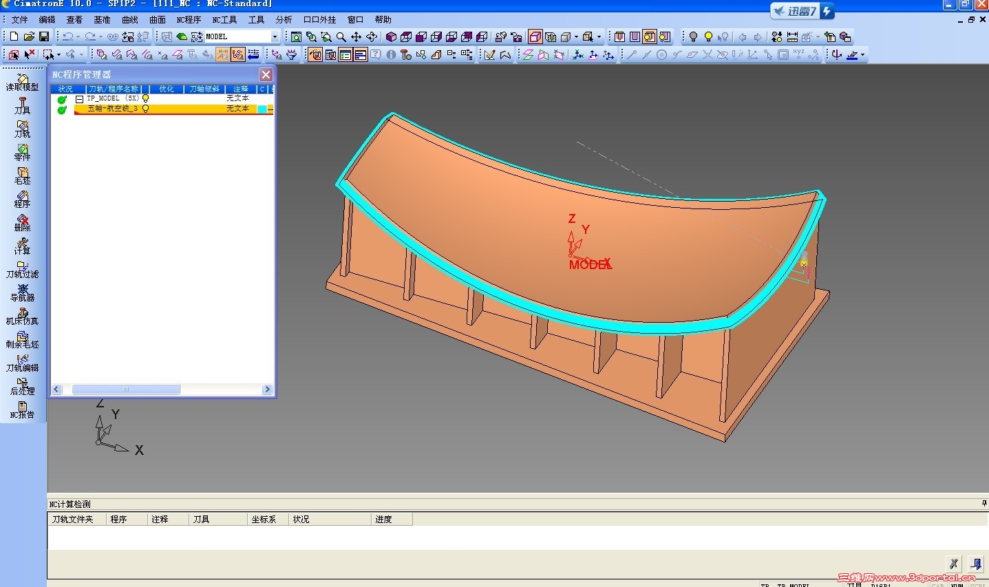
Task: Open the 窗口 (Window) menu
Action: coord(355,20)
